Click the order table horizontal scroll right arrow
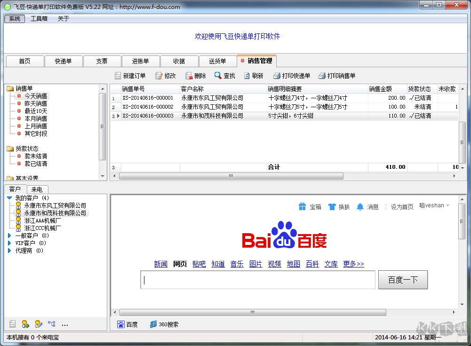 454,176
